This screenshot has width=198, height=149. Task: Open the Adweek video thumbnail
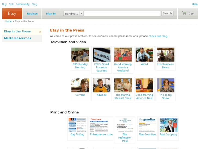[x=102, y=85]
